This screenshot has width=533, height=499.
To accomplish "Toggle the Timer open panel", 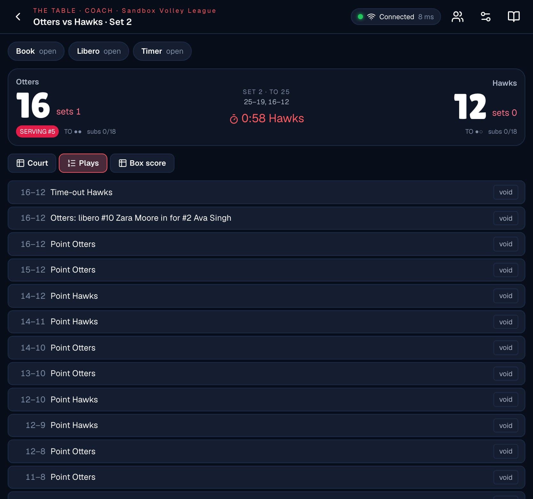I will 162,51.
